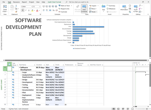
Task: Click New Tasks: Auto Scheduled status
Action: [x=18, y=109]
